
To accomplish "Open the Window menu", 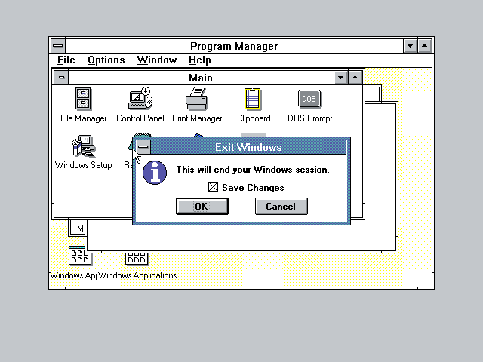I will 157,60.
